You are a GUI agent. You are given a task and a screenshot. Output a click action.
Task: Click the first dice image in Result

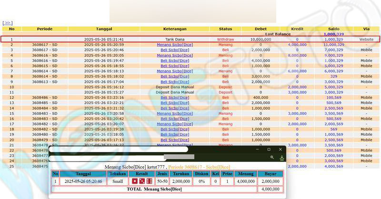point(135,181)
